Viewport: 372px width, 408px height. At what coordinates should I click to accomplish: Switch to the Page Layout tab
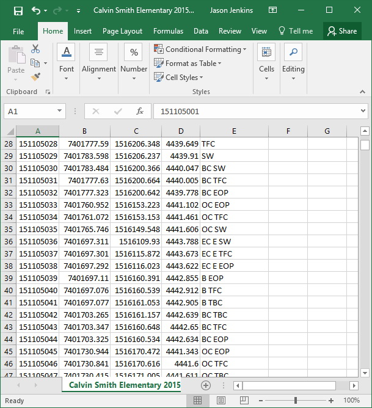tap(122, 31)
